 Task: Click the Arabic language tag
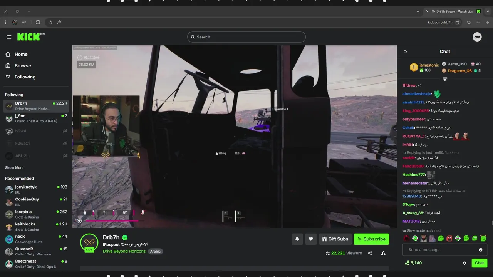155,251
